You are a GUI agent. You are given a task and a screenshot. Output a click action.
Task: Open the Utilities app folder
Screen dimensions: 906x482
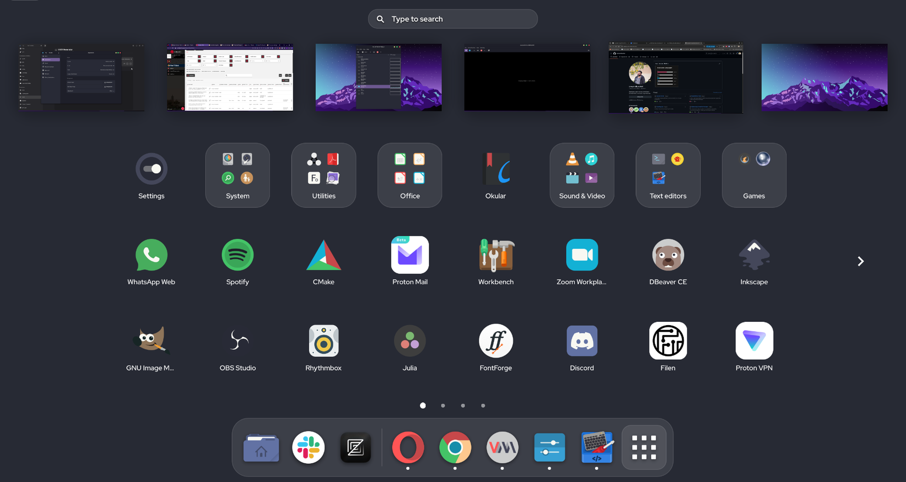point(323,175)
